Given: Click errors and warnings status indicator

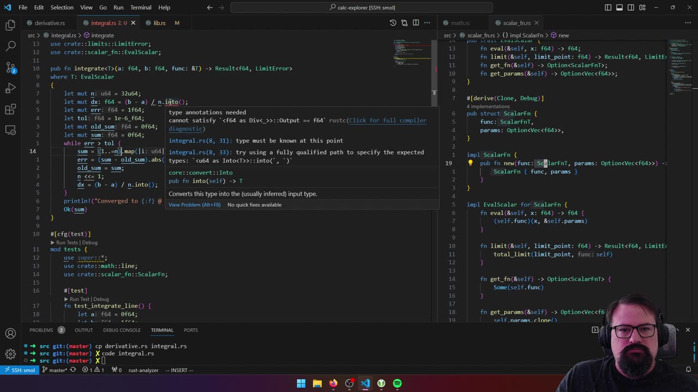Looking at the screenshot, I should [93, 370].
